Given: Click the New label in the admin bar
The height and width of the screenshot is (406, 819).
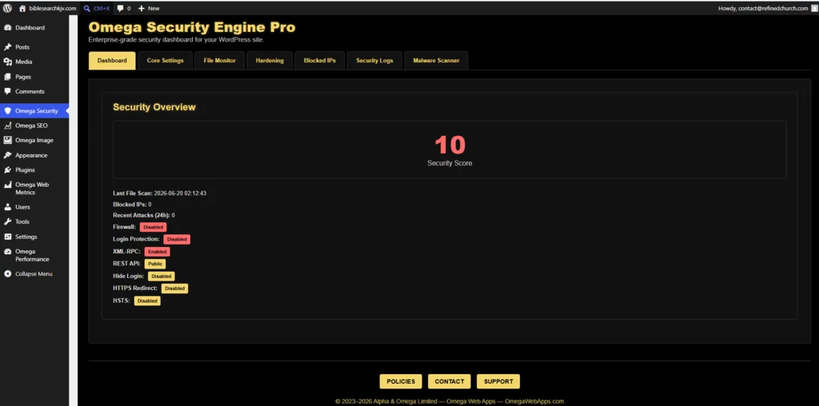Looking at the screenshot, I should tap(154, 8).
